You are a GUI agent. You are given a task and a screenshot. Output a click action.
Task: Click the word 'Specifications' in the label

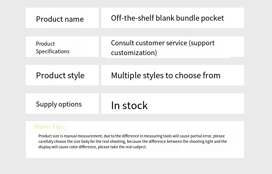(53, 51)
